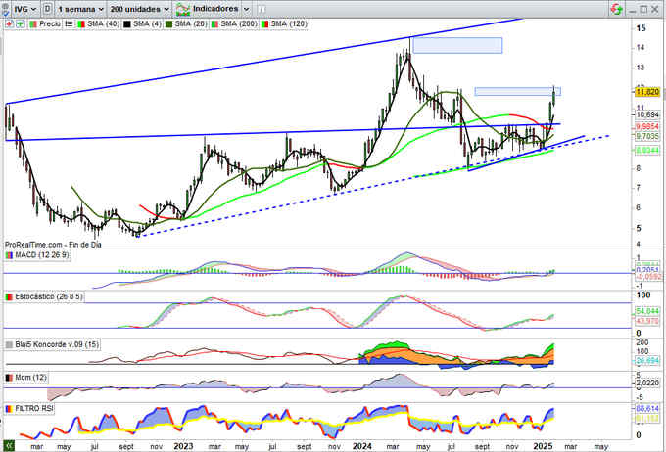Click the red-green refresh icon top right

pyautogui.click(x=616, y=8)
